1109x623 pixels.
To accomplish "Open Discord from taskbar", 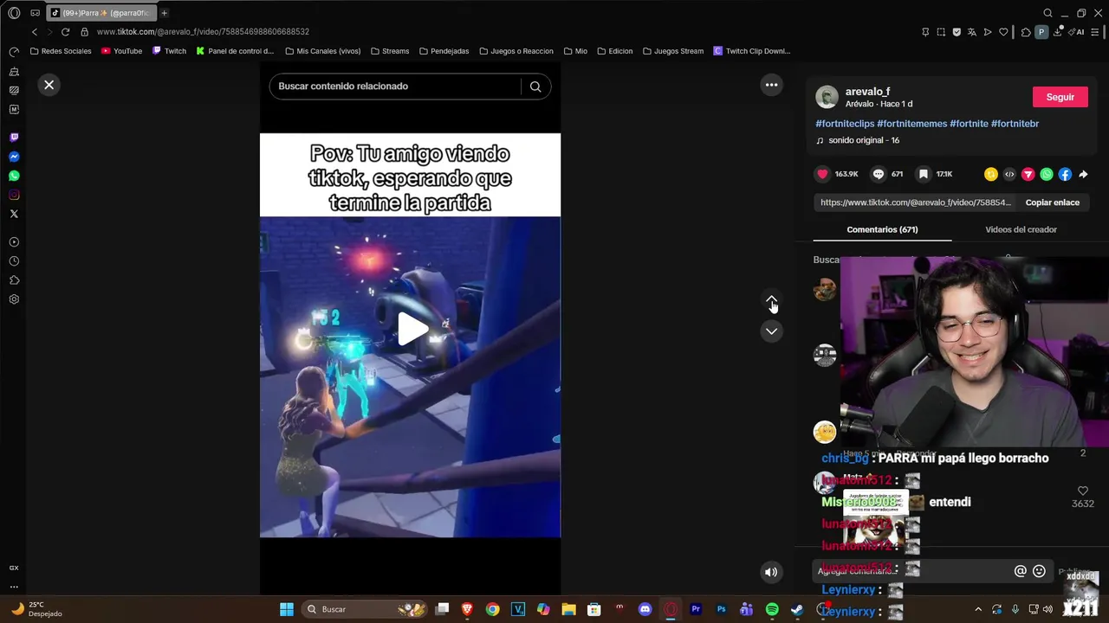I will 645,609.
